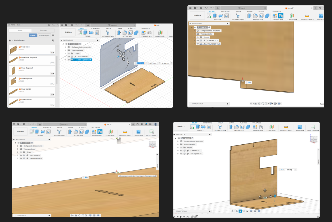Open SUPERFICIE ribbon tab in the data-panel window
Image resolution: width=332 pixels, height=222 pixels.
[95, 28]
